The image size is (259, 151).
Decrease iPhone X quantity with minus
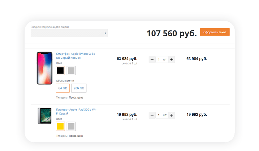[152, 60]
